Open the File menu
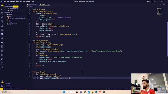This screenshot has height=94, width=168. click(4, 1)
